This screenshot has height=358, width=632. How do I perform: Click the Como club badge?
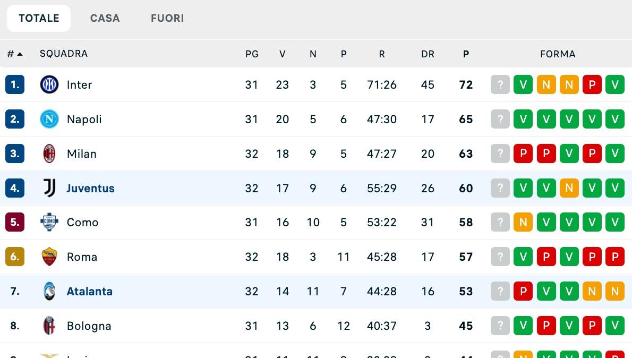[x=49, y=222]
